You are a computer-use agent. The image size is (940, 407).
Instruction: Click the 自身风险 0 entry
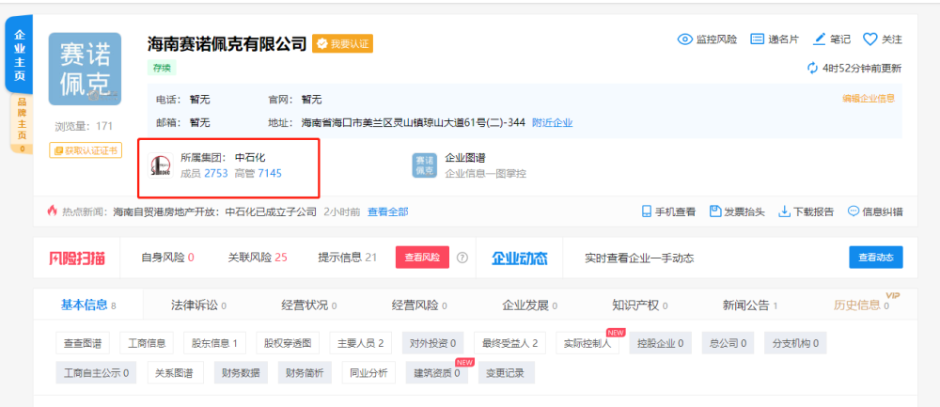coord(167,258)
